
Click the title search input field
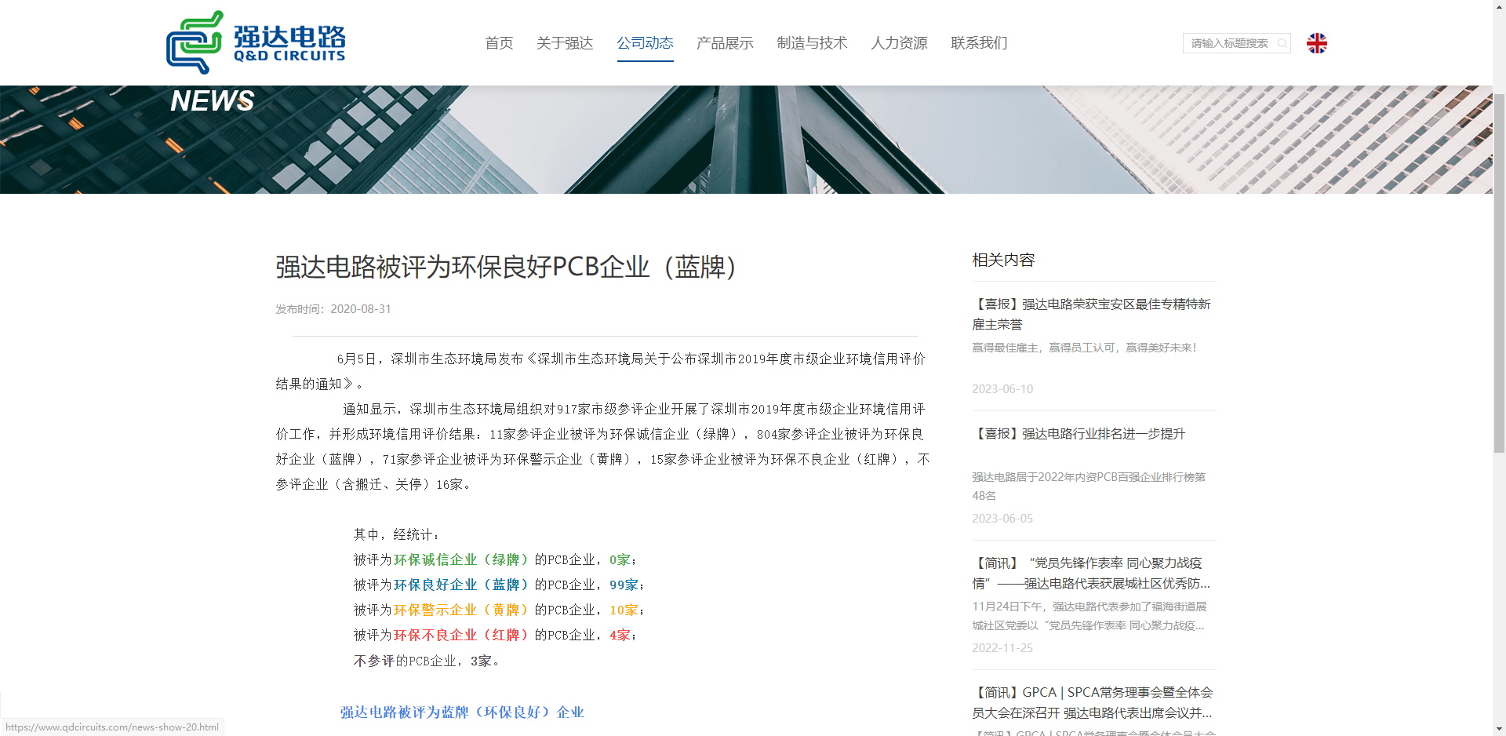click(1229, 43)
